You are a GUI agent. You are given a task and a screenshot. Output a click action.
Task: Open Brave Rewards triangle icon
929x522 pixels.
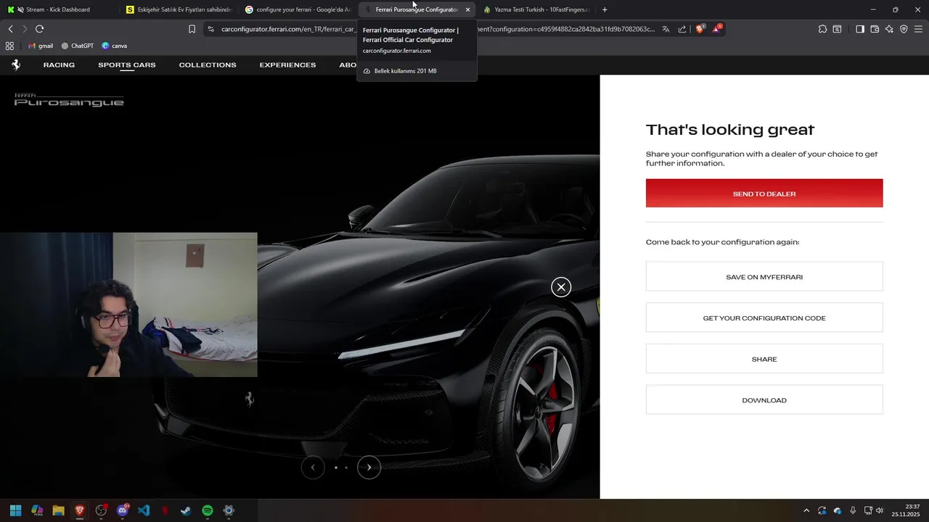[717, 29]
